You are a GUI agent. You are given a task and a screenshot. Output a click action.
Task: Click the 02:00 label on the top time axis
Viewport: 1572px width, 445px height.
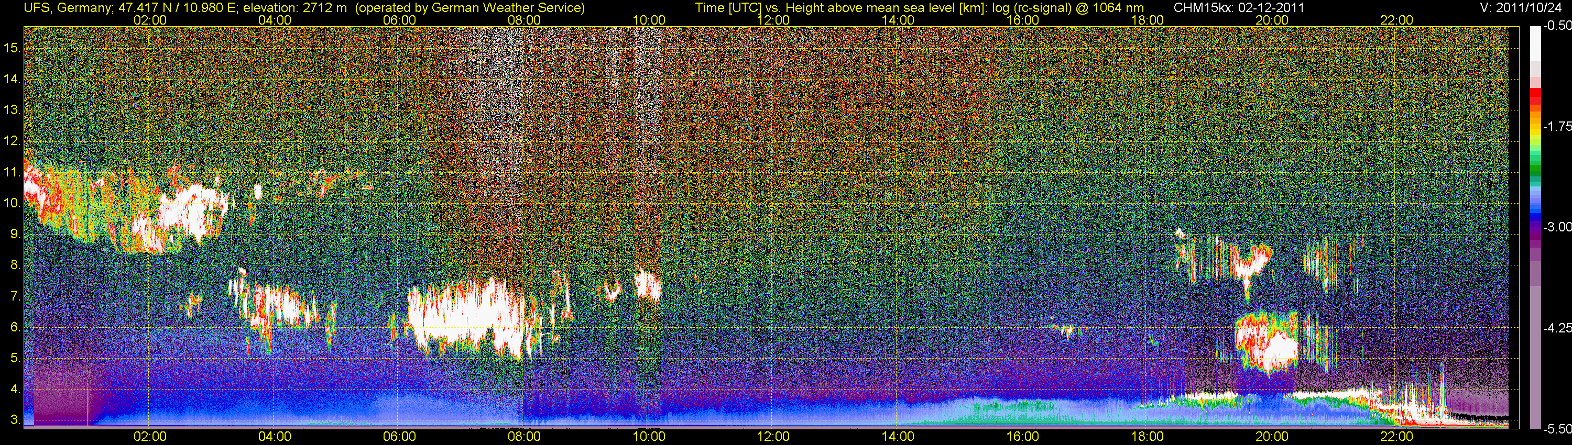(x=150, y=20)
